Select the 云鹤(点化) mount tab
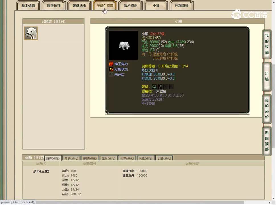 pyautogui.click(x=164, y=158)
